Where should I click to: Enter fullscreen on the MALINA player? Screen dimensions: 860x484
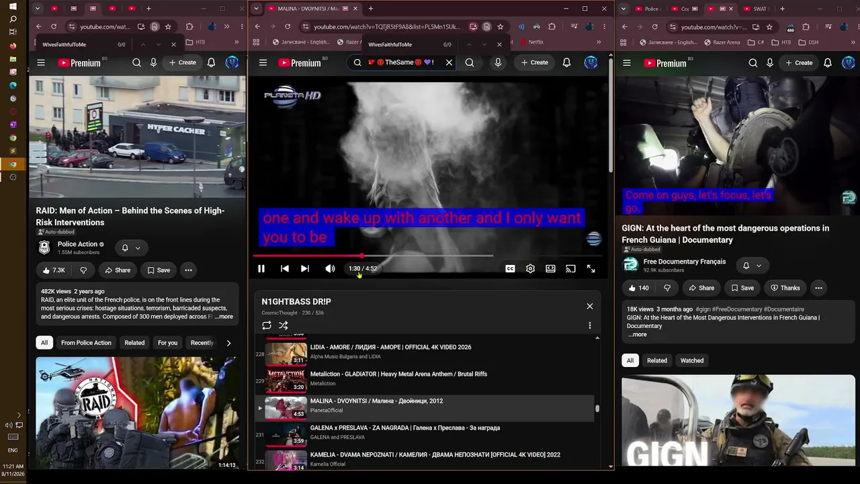pos(591,268)
